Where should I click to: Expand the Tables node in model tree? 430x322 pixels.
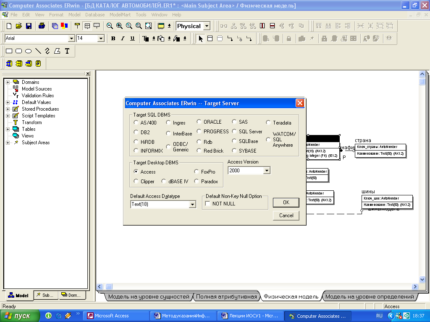[x=8, y=129]
